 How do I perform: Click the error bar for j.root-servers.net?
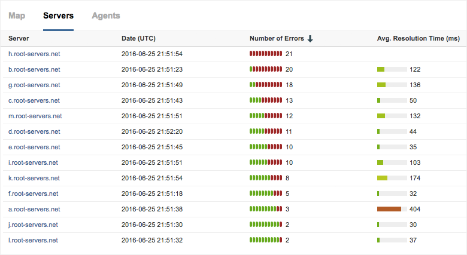266,225
